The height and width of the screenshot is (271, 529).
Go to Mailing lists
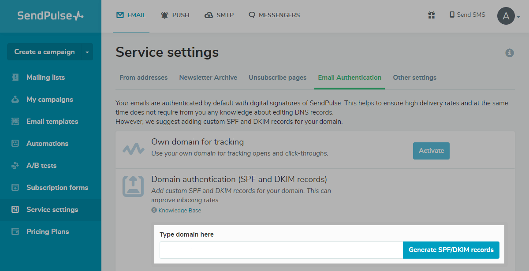(x=45, y=77)
